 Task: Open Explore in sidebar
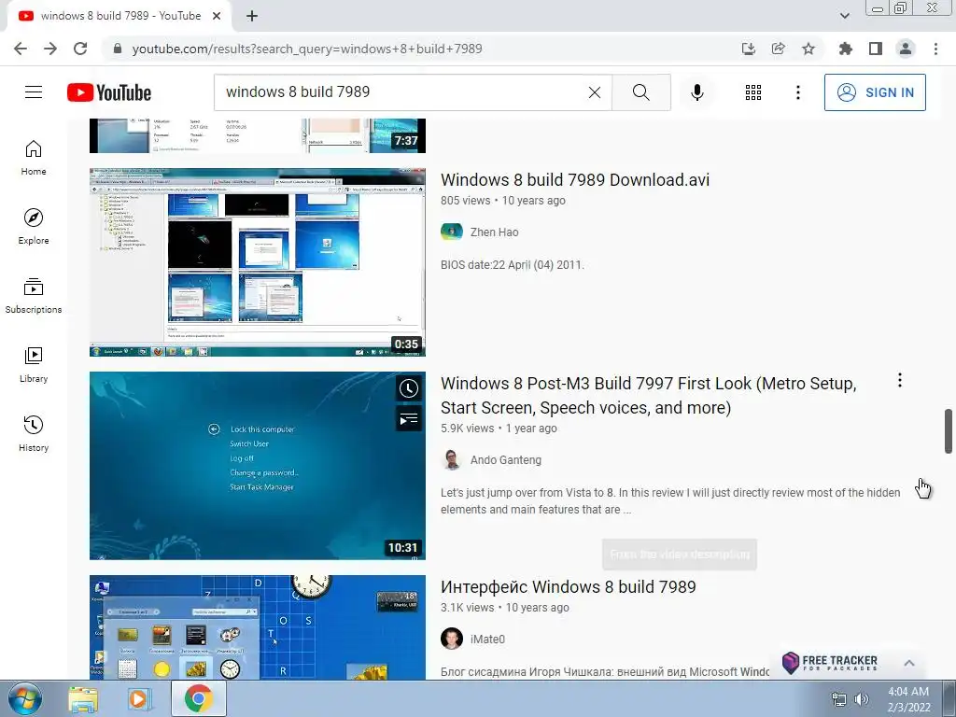click(x=34, y=227)
